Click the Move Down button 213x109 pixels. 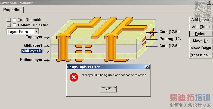200,48
